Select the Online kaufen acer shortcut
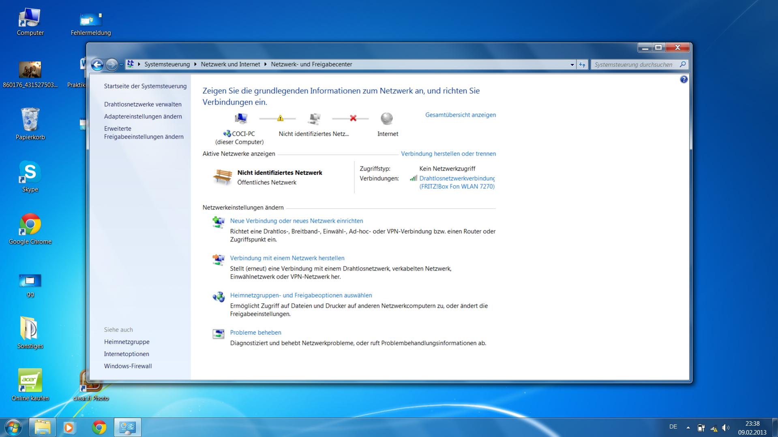The image size is (778, 437). coord(30,385)
